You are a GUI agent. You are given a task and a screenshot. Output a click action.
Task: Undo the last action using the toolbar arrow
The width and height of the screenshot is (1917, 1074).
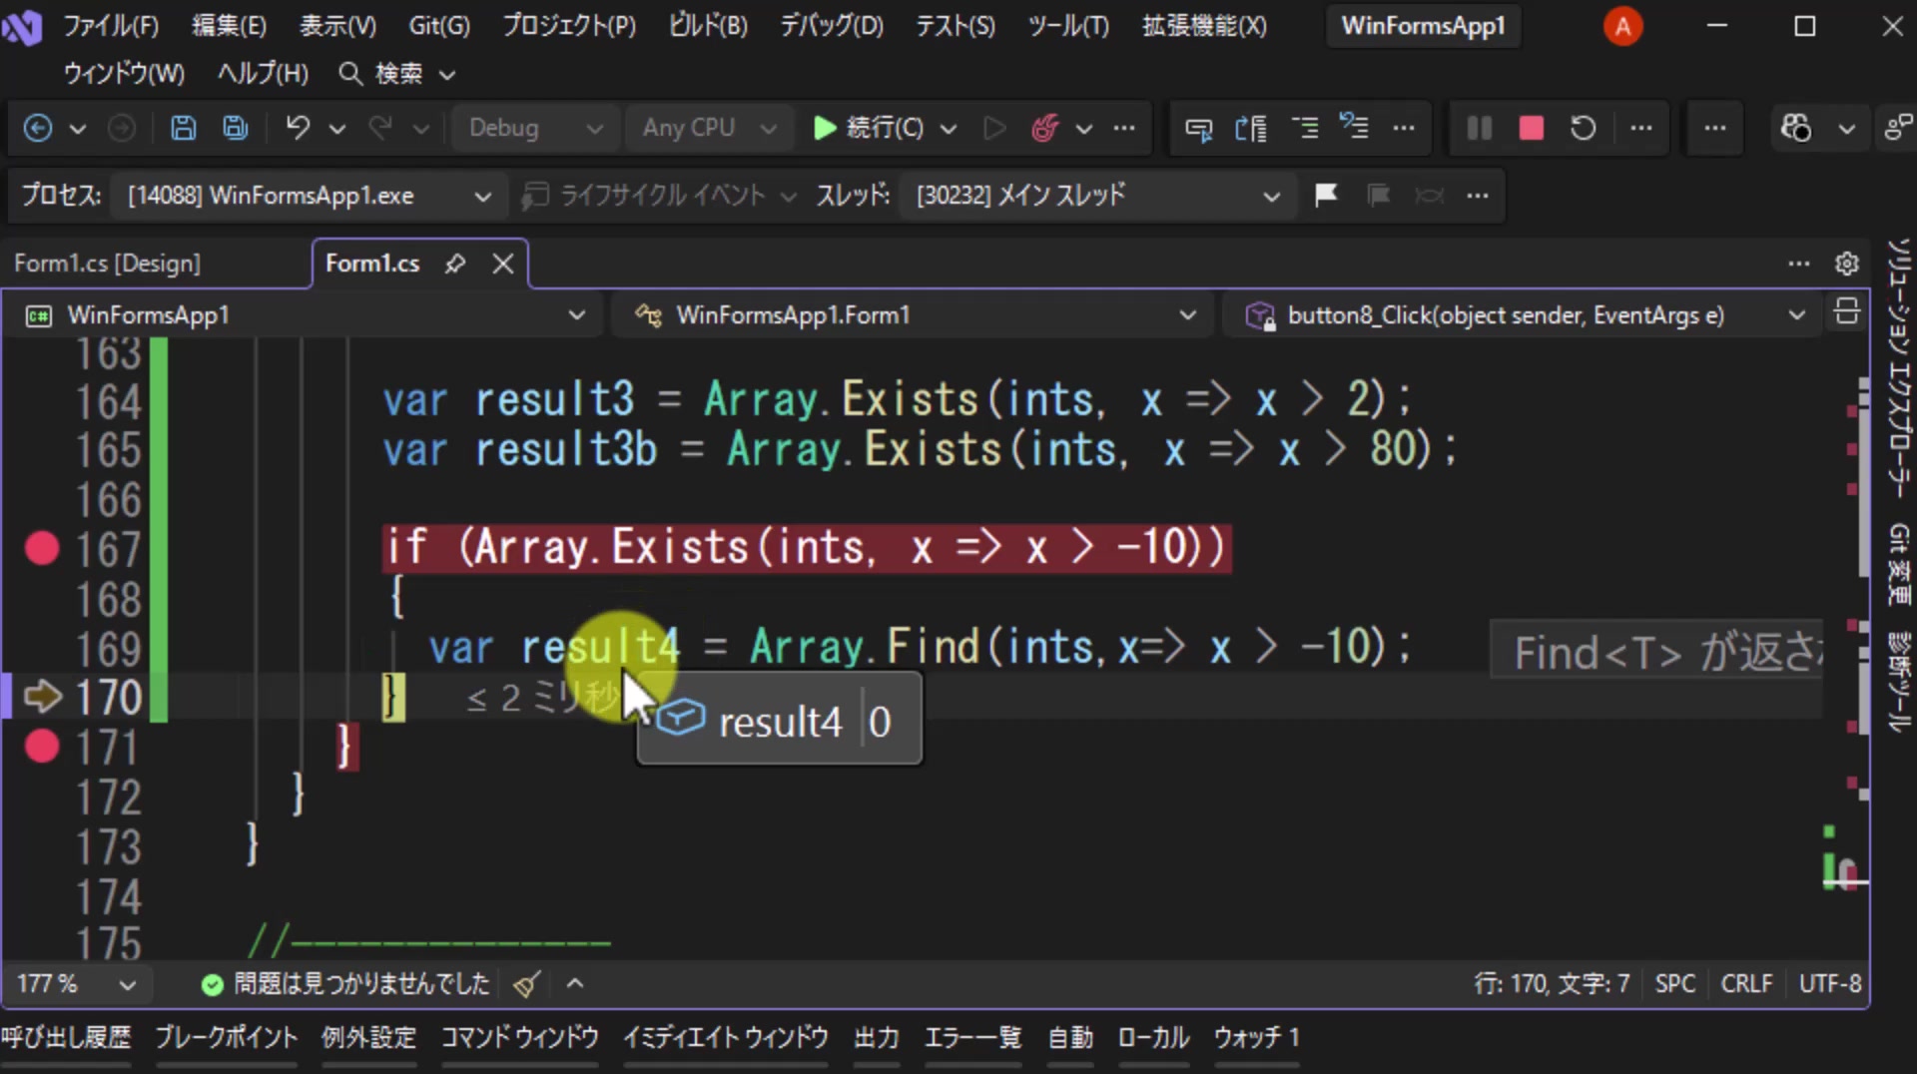(298, 128)
